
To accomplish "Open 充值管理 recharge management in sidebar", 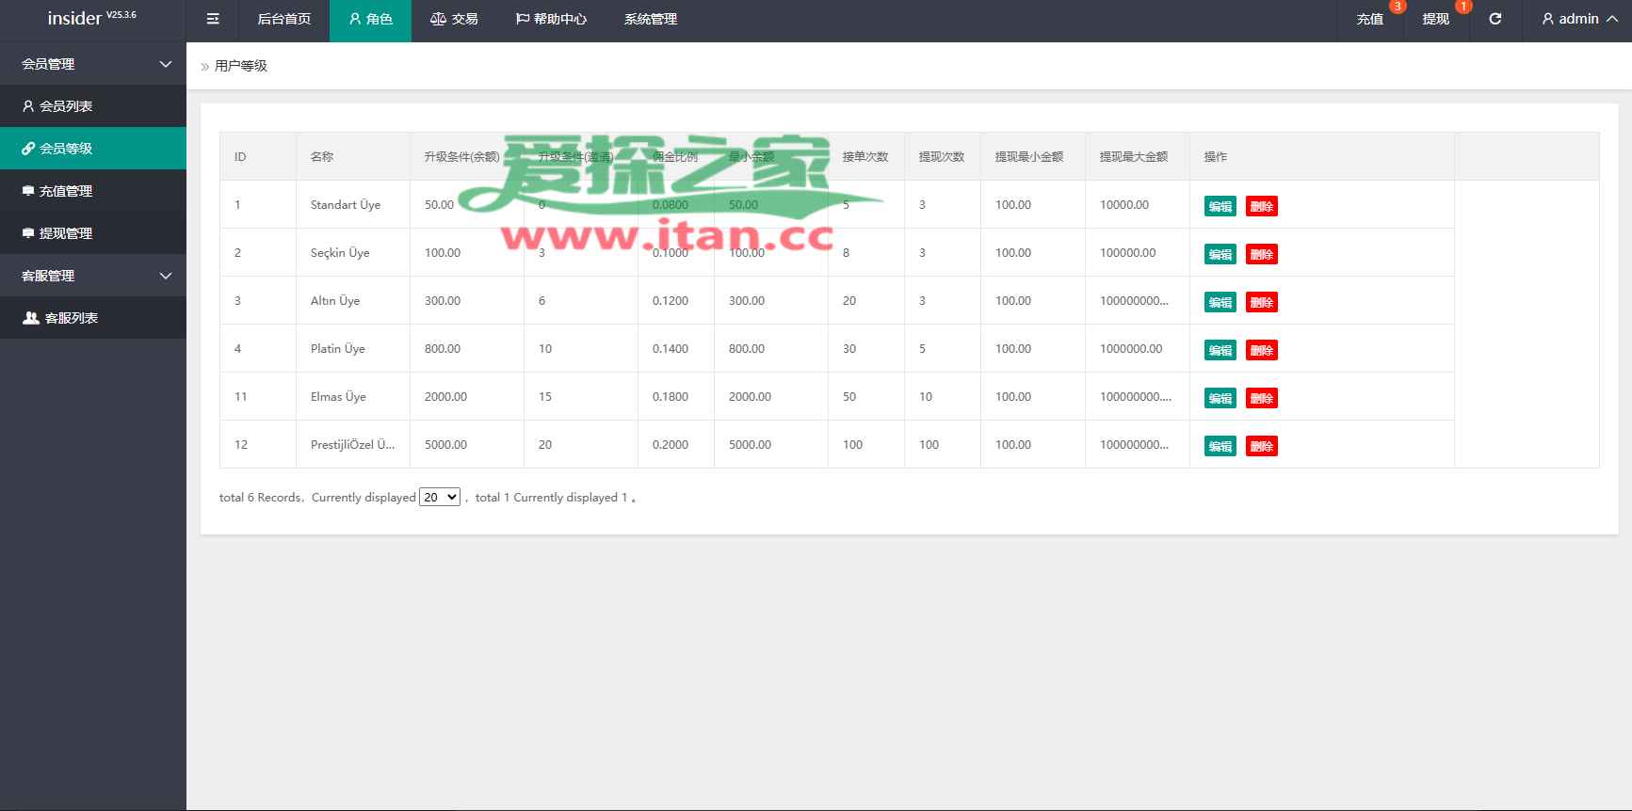I will [66, 191].
